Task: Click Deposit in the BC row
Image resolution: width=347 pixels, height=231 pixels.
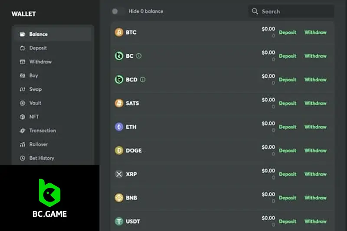Action: point(288,56)
